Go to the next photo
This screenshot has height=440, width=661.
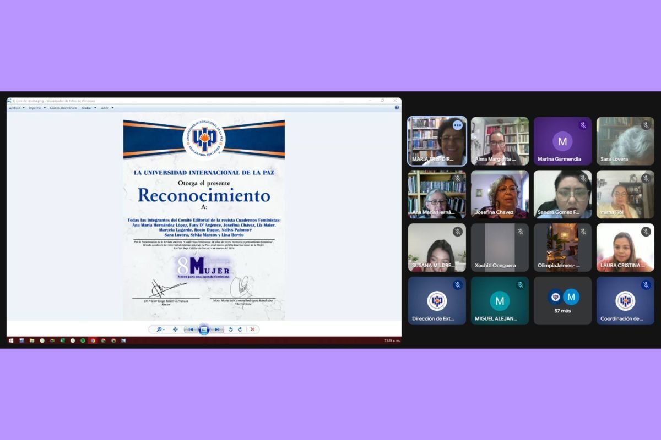[218, 329]
